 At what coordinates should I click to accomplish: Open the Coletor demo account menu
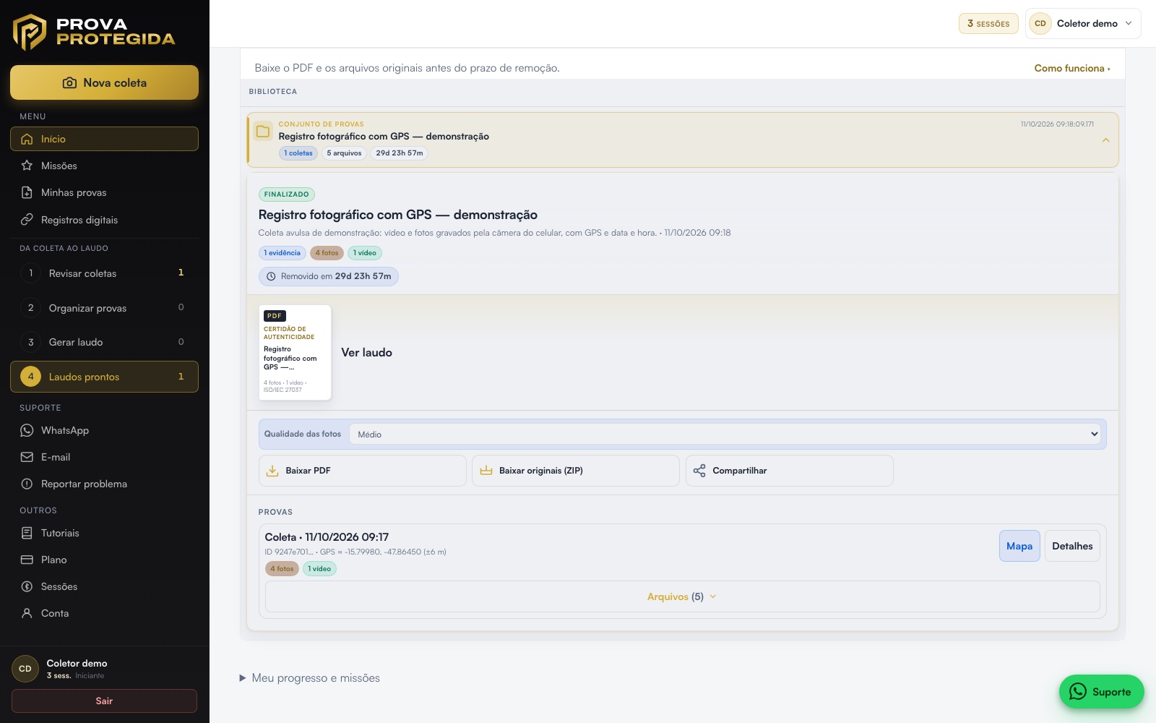pyautogui.click(x=1083, y=23)
